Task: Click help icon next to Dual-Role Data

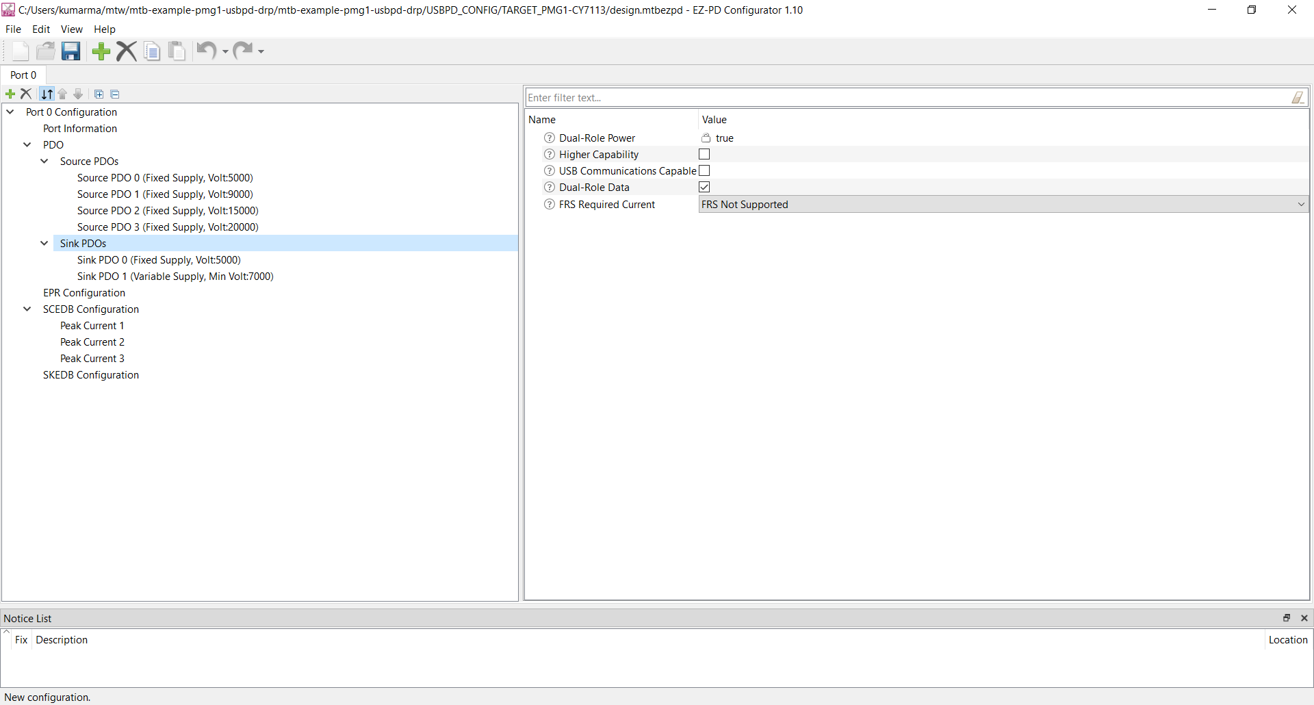Action: [549, 188]
